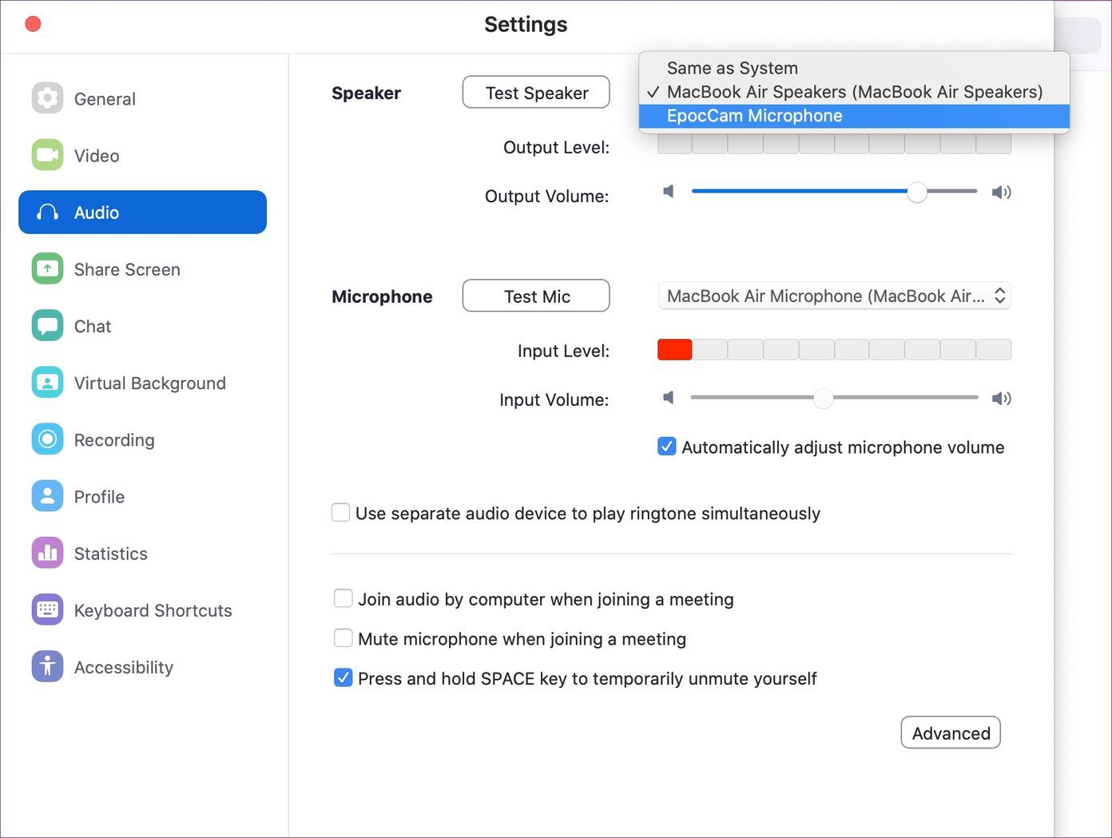1112x838 pixels.
Task: Click the Video camera icon
Action: pos(47,155)
